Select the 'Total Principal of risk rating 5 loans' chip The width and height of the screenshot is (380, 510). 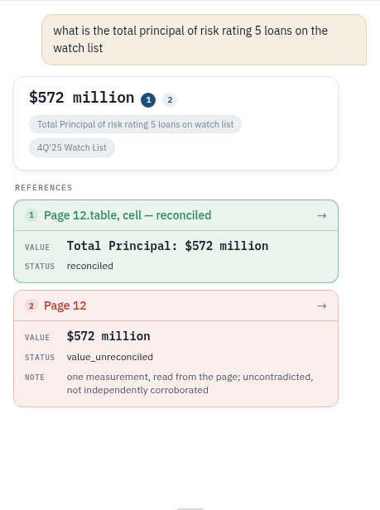click(x=135, y=124)
